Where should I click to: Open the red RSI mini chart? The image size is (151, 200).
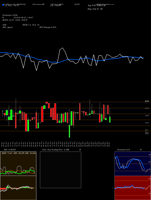click(133, 188)
